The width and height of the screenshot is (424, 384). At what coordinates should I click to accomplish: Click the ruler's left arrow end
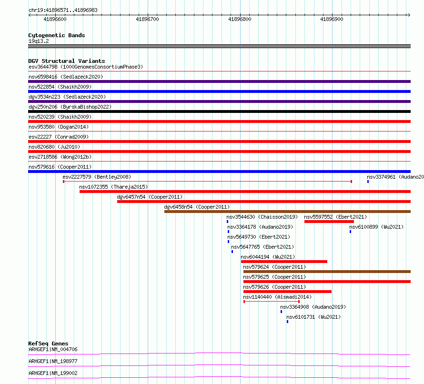30,15
